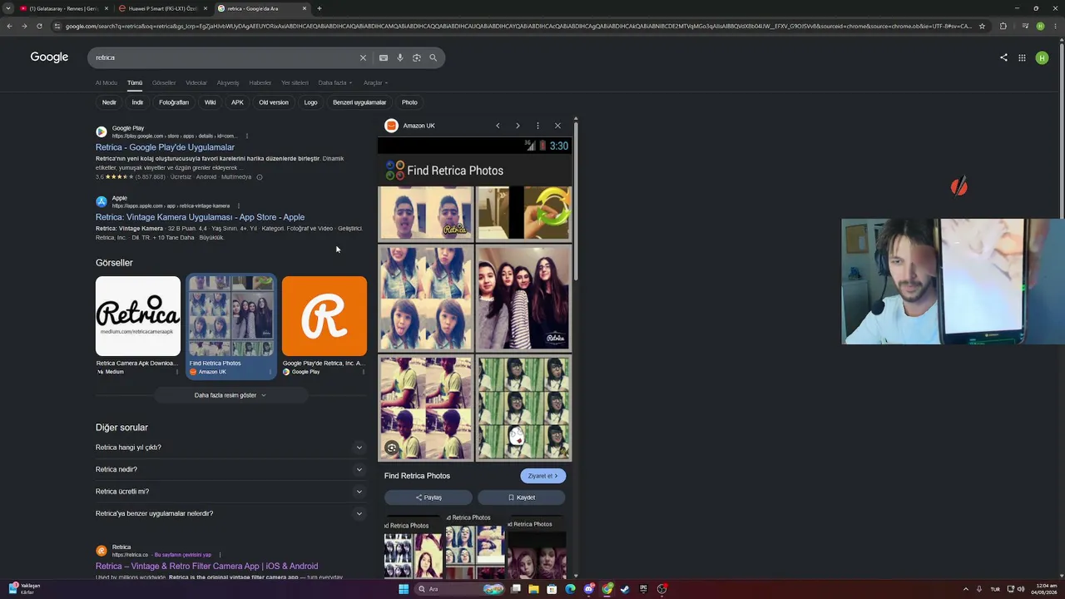The width and height of the screenshot is (1065, 599).
Task: Open the on-screen keyboard input tool
Action: pyautogui.click(x=384, y=57)
